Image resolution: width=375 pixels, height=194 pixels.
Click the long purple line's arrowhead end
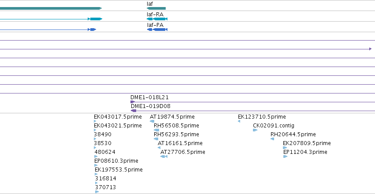pyautogui.click(x=371, y=49)
